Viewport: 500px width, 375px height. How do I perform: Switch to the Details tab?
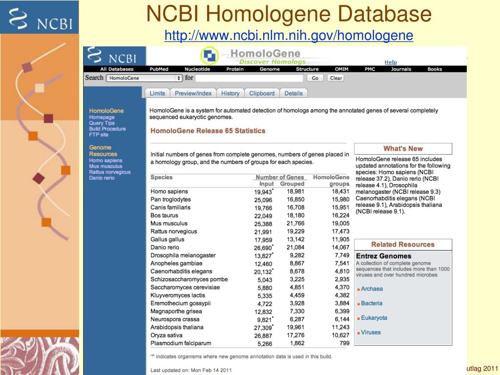[x=293, y=93]
